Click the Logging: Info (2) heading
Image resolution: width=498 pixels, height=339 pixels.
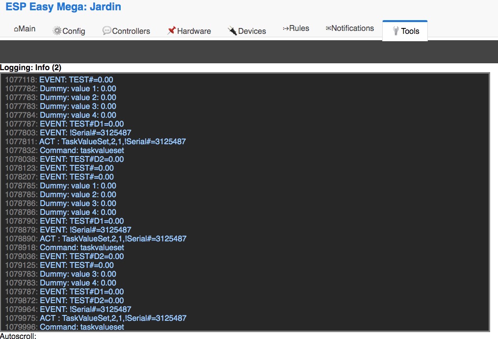point(30,67)
